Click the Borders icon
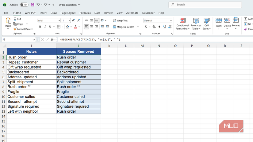Screen dimensions: 253x142 pyautogui.click(x=59, y=27)
